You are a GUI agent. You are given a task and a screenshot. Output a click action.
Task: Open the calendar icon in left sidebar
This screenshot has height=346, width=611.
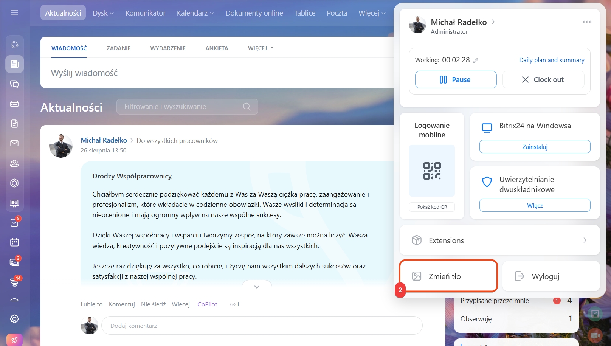tap(14, 242)
